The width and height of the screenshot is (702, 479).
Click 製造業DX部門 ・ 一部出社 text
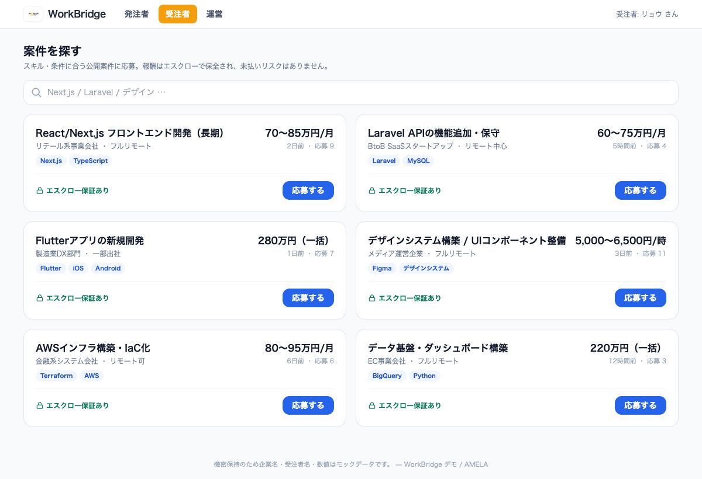[78, 254]
